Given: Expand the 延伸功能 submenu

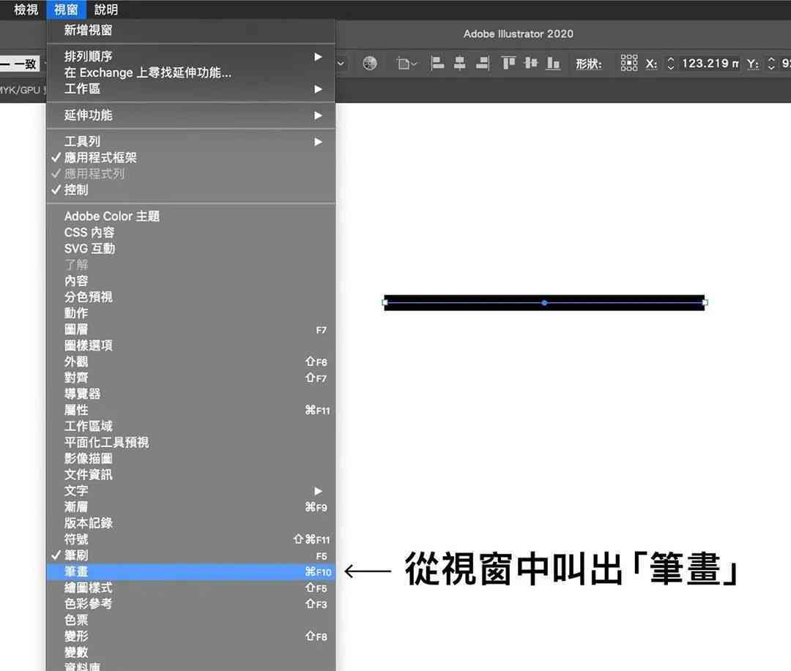Looking at the screenshot, I should tap(190, 116).
